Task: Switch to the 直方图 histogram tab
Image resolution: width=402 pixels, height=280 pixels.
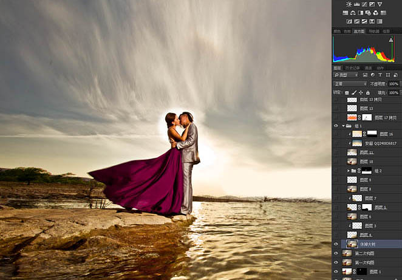Action: click(359, 32)
